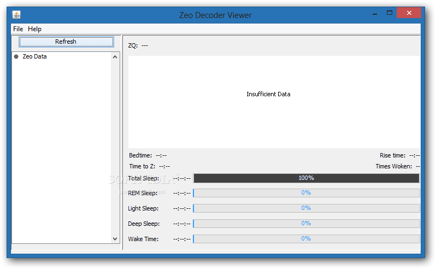Viewport: 436px width, 269px height.
Task: Click the Bedtime: label
Action: tap(140, 155)
